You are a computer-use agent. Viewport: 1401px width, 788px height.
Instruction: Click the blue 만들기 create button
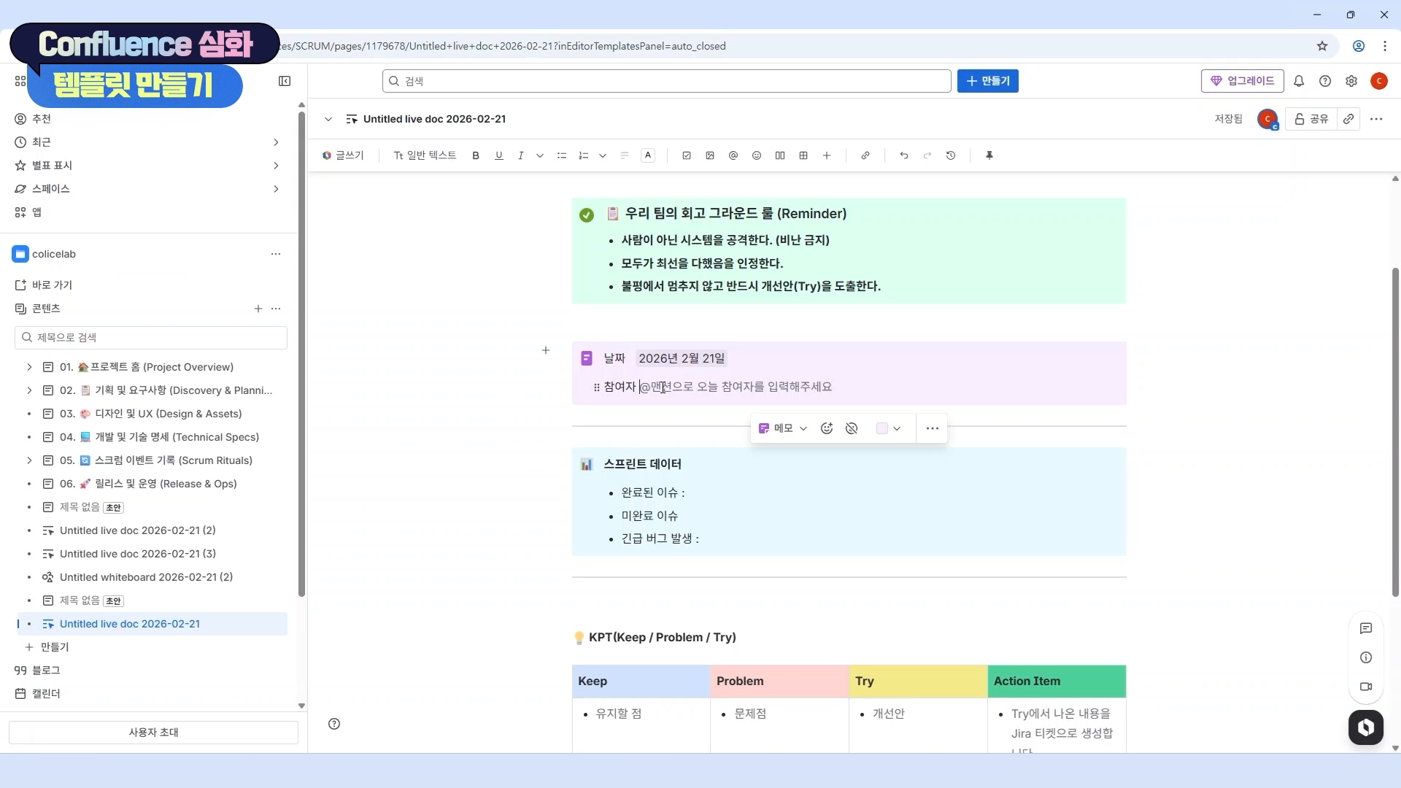click(987, 81)
